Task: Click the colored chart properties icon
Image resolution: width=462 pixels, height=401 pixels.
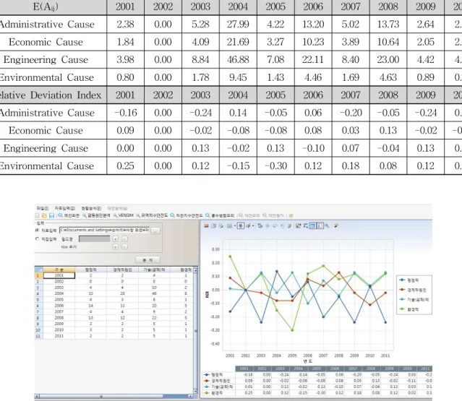Action: (x=298, y=226)
